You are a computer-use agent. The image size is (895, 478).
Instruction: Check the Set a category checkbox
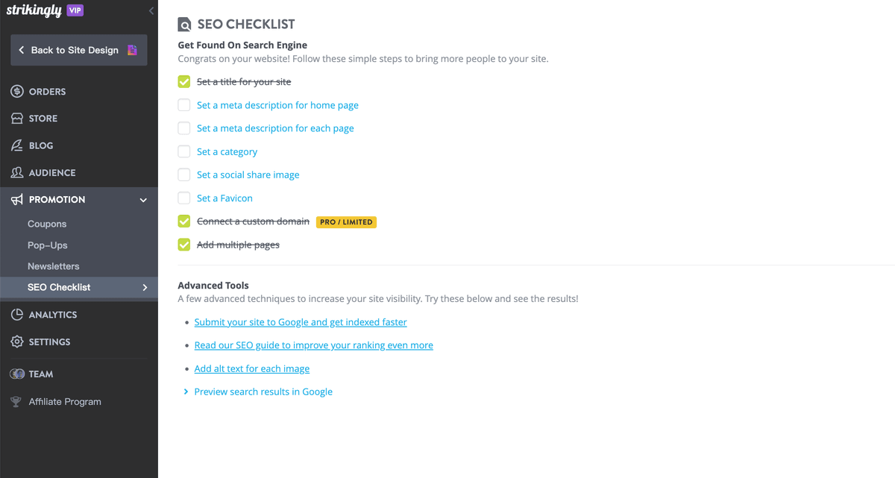pos(184,151)
